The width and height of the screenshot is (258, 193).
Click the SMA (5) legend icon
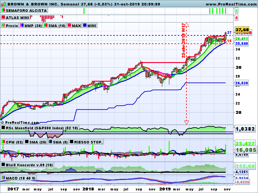50,142
